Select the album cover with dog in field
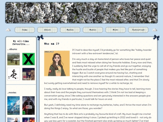Screen dimensions: 163x122 pos(14,59)
